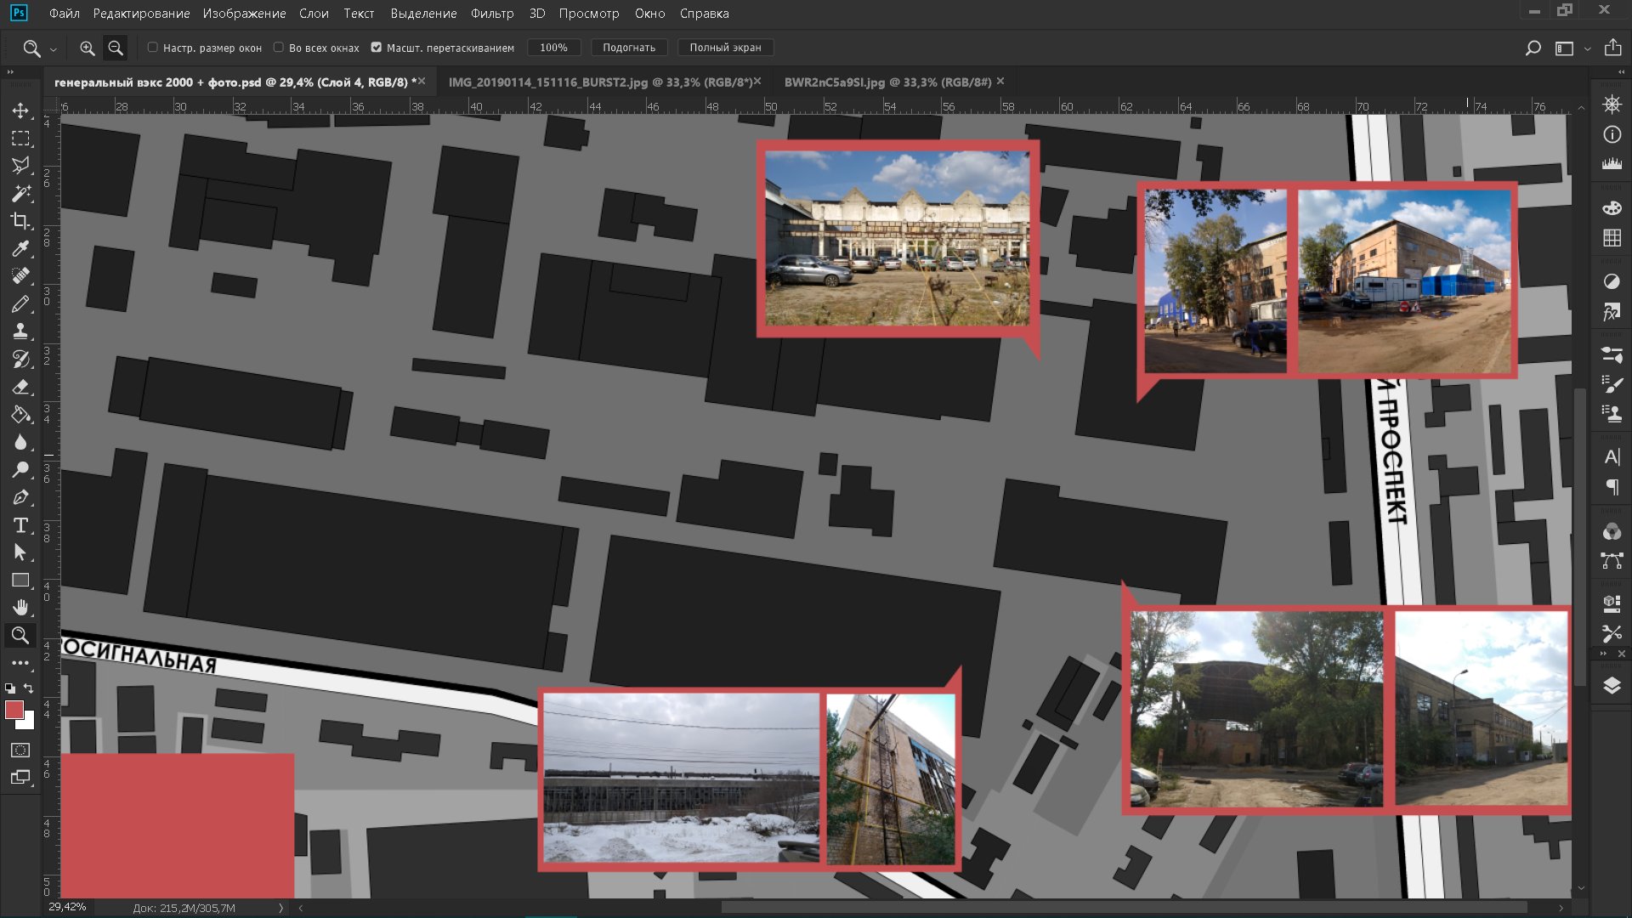Click the red foreground color swatch

(14, 710)
